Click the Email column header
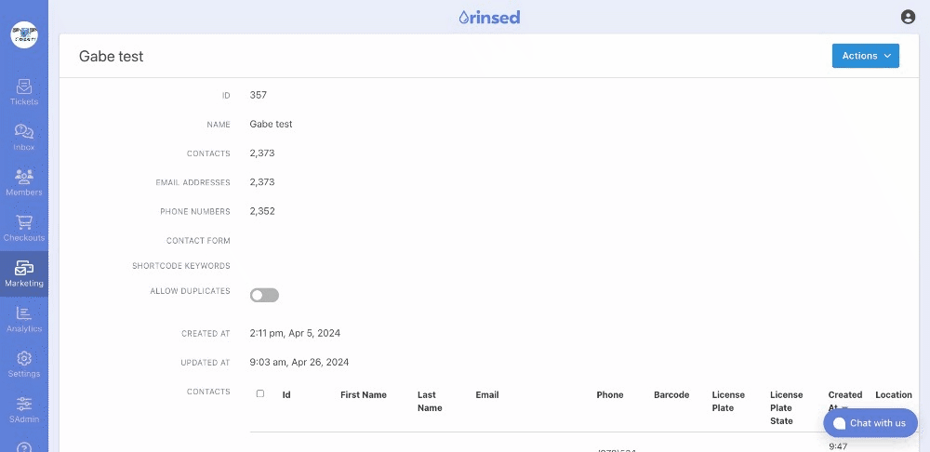Image resolution: width=930 pixels, height=452 pixels. point(487,395)
